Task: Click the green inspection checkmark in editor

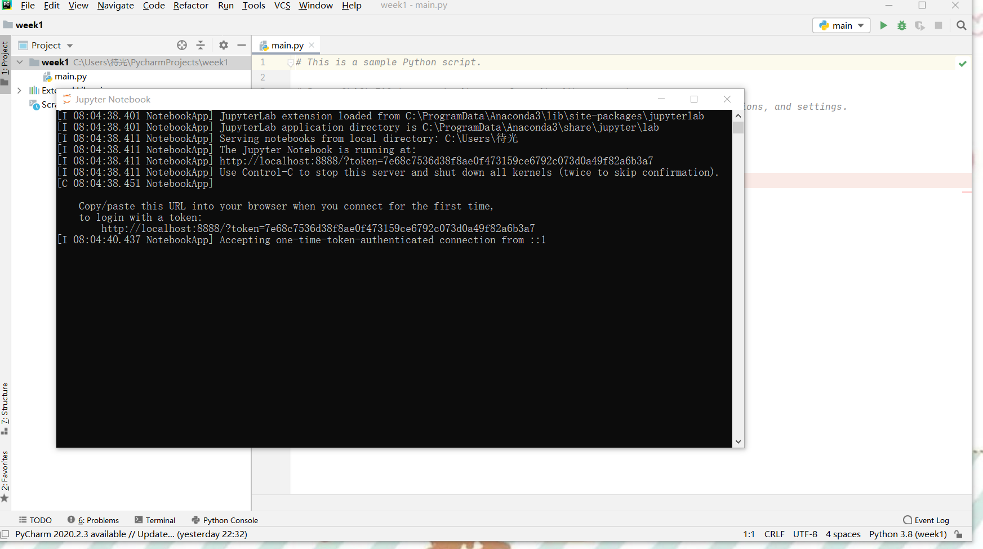Action: point(963,63)
